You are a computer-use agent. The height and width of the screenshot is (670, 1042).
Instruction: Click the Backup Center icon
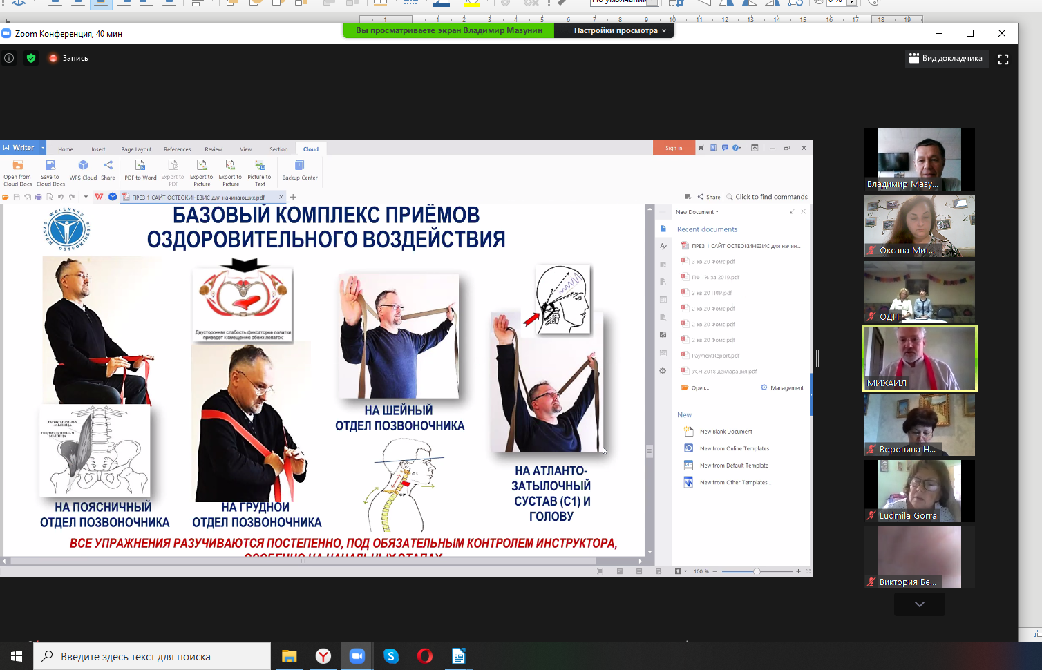[x=300, y=170]
